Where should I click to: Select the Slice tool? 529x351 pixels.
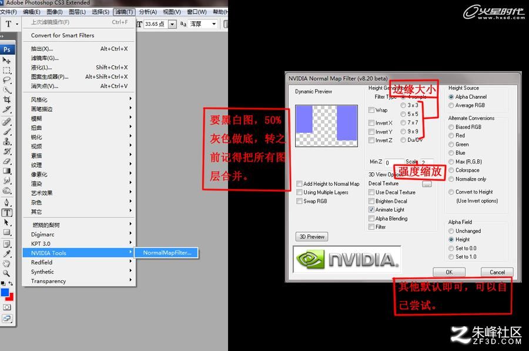[x=6, y=109]
